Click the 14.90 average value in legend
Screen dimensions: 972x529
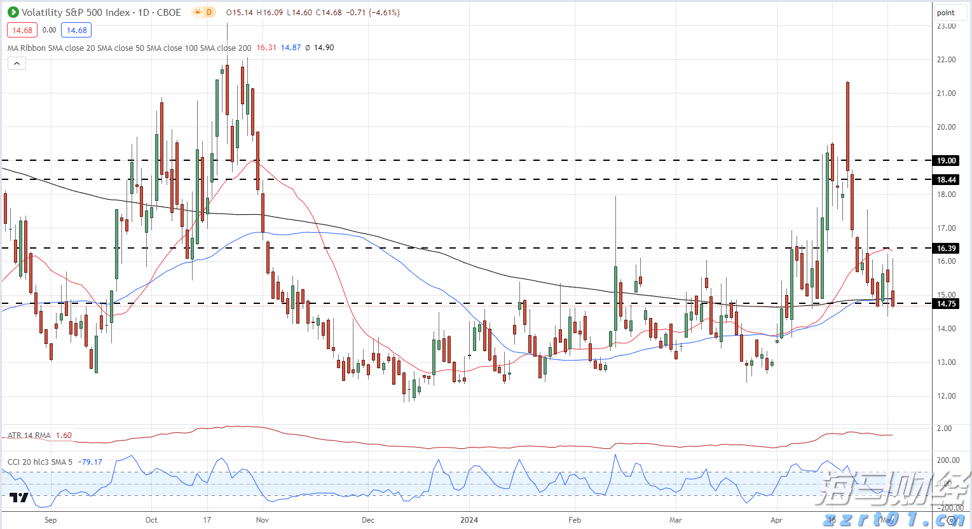(x=324, y=48)
